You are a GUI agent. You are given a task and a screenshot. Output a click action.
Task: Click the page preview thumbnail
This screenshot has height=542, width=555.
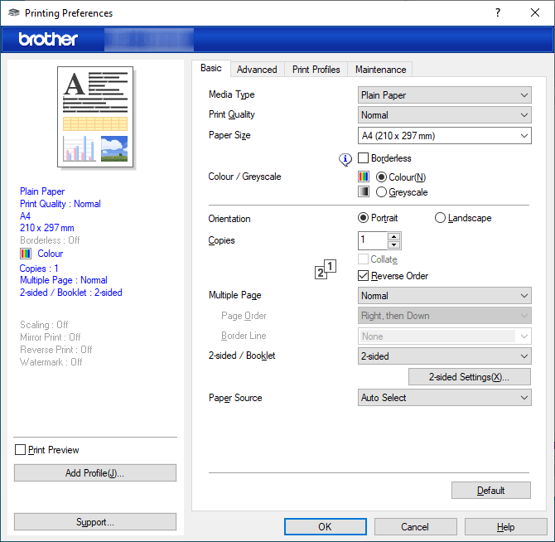pyautogui.click(x=95, y=116)
